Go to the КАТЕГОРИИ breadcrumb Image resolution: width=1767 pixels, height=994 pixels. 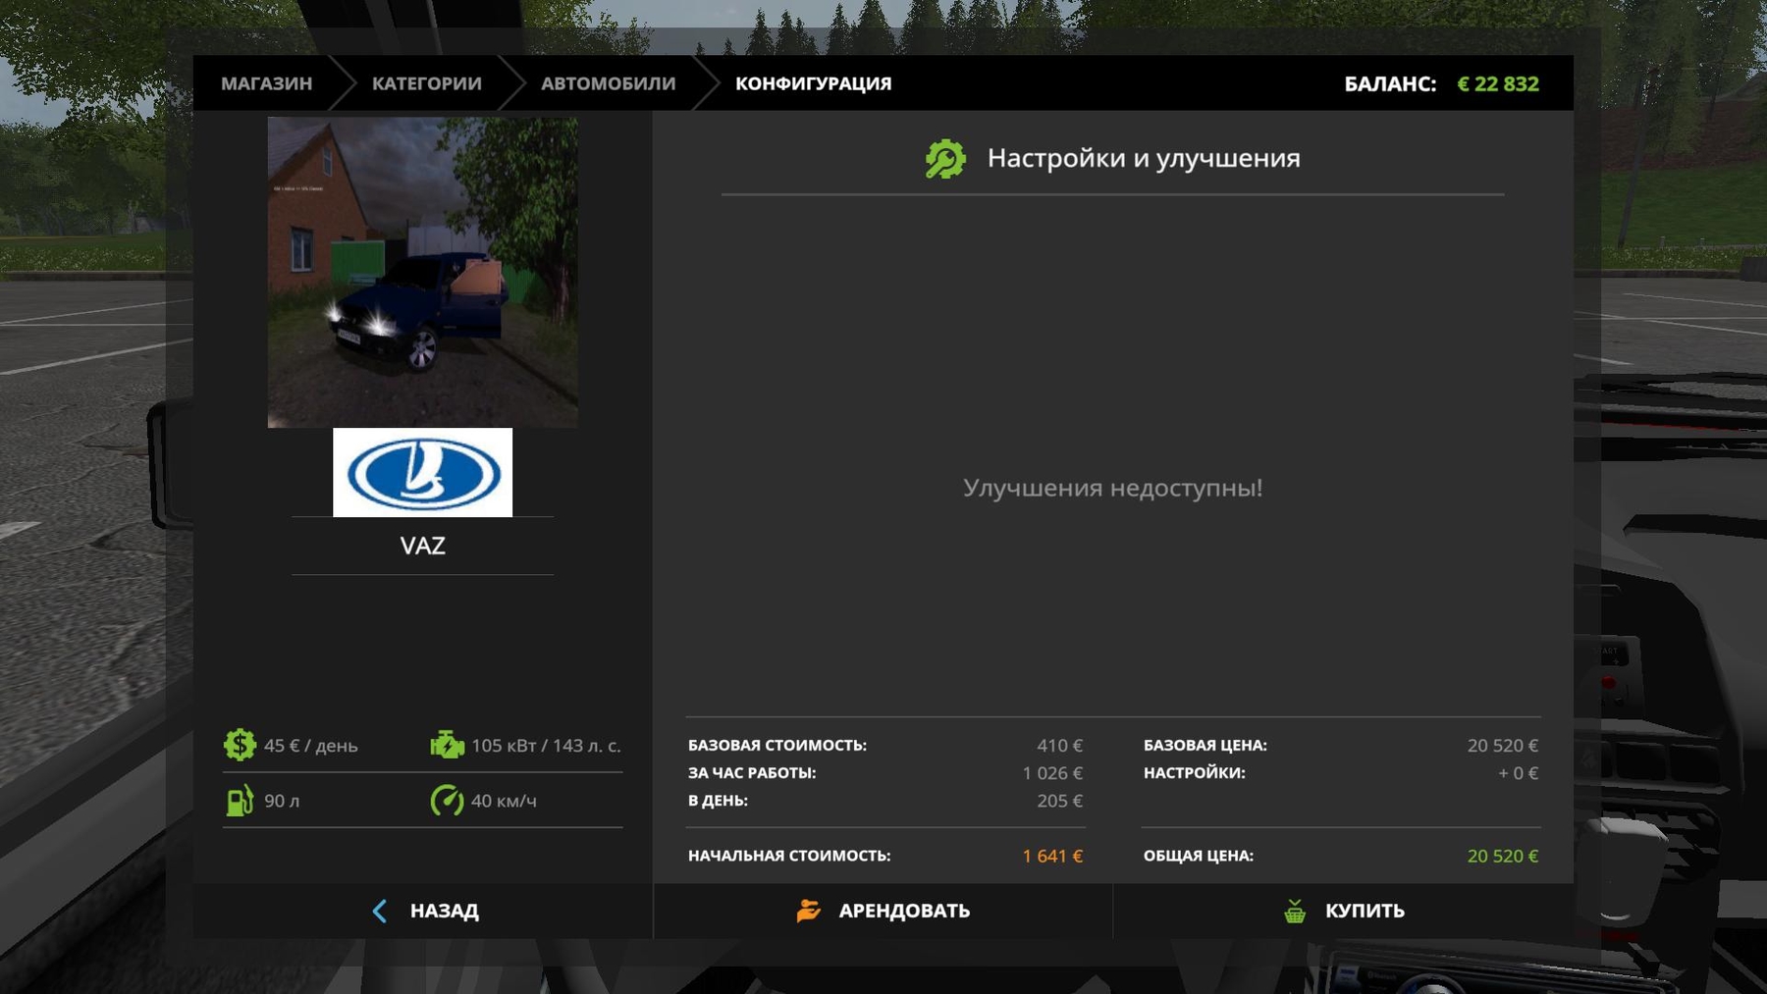pyautogui.click(x=426, y=83)
